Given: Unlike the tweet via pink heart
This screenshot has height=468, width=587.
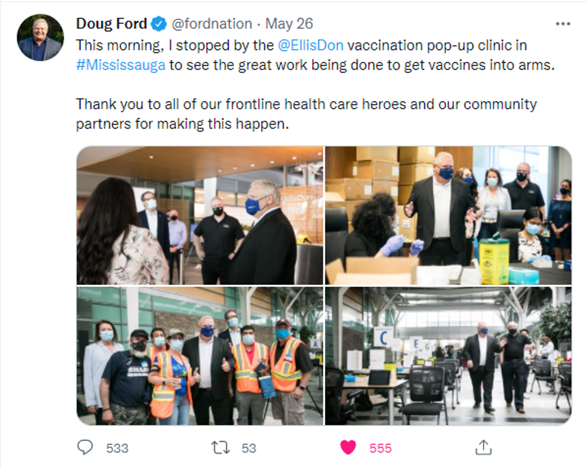Looking at the screenshot, I should click(348, 448).
